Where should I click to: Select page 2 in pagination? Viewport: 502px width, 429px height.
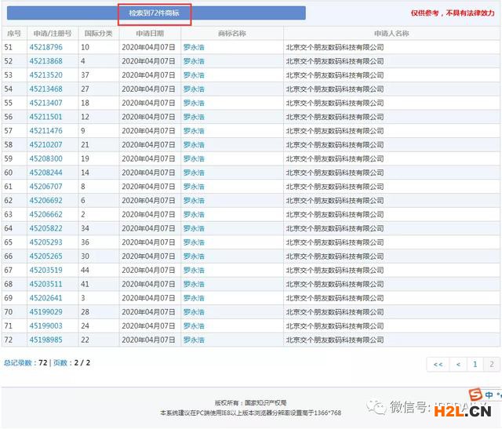click(492, 365)
